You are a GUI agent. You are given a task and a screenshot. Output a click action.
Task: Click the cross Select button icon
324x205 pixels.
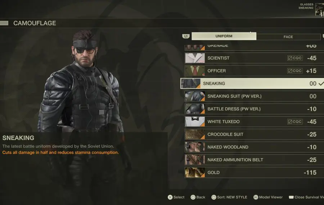click(170, 197)
